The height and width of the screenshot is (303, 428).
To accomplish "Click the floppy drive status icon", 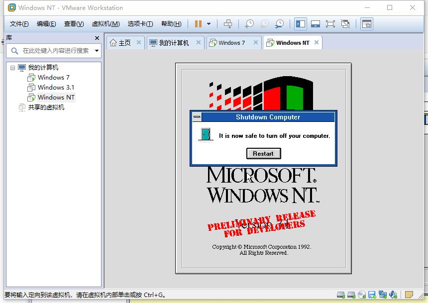I will (372, 295).
